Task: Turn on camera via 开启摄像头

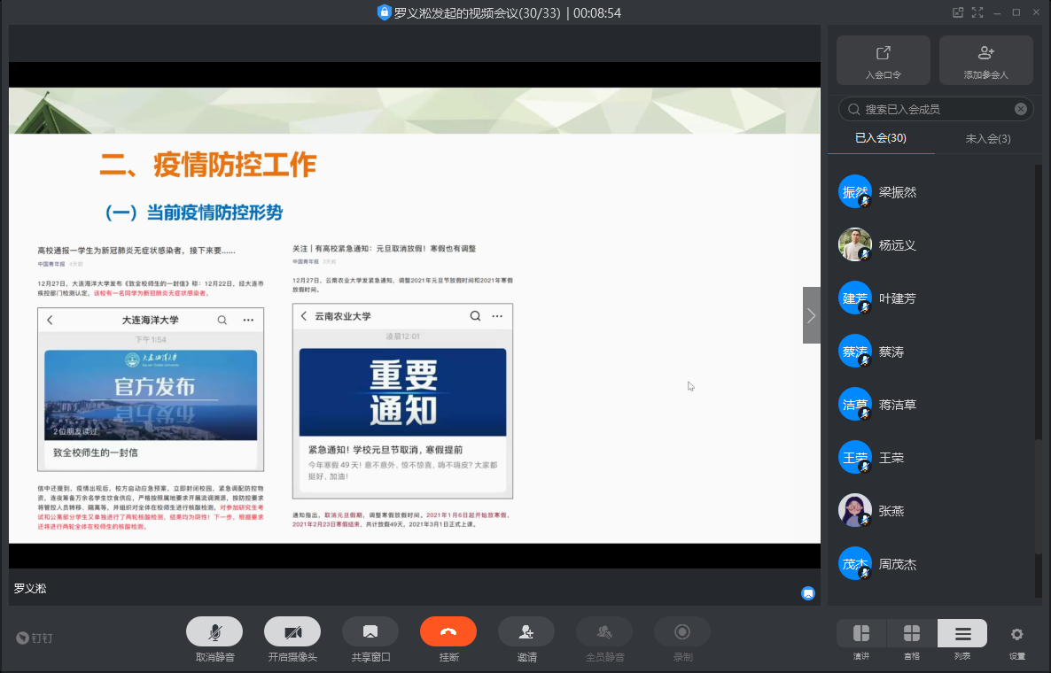Action: tap(292, 631)
